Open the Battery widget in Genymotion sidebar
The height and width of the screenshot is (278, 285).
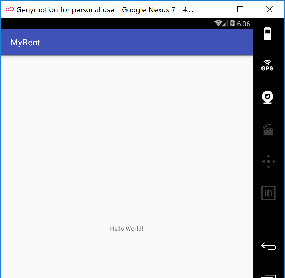tap(267, 34)
